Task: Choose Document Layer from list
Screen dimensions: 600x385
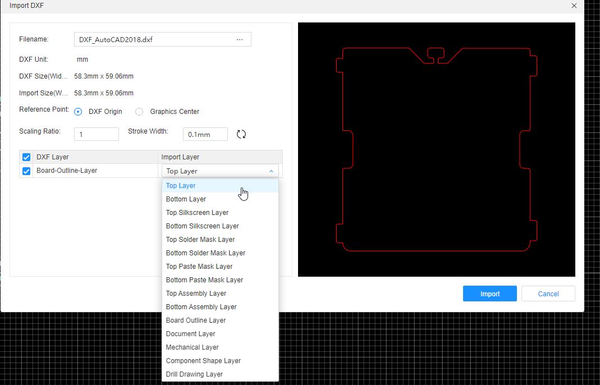Action: pyautogui.click(x=190, y=334)
